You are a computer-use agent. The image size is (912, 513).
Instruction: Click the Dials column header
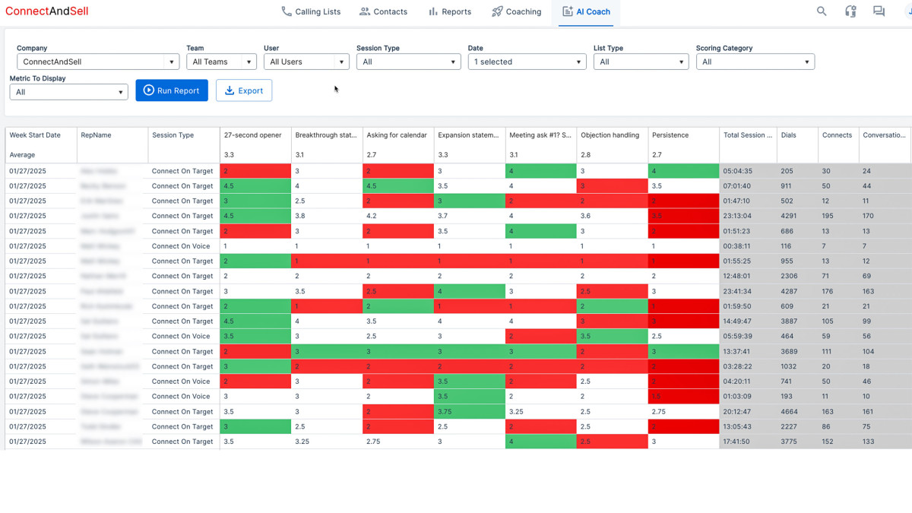788,135
